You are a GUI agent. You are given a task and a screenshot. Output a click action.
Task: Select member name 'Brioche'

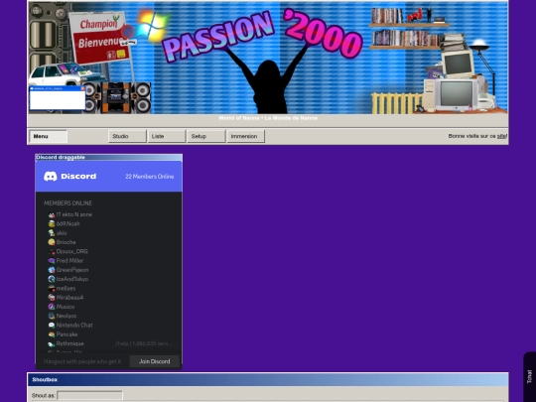pos(66,242)
